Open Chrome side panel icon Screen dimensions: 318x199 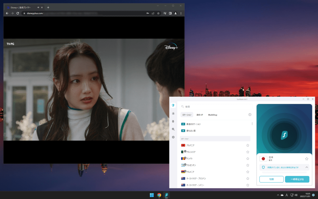pos(170,13)
